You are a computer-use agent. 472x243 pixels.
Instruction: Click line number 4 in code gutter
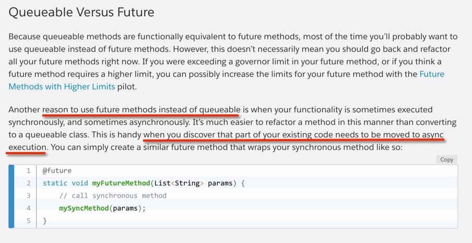click(x=29, y=208)
